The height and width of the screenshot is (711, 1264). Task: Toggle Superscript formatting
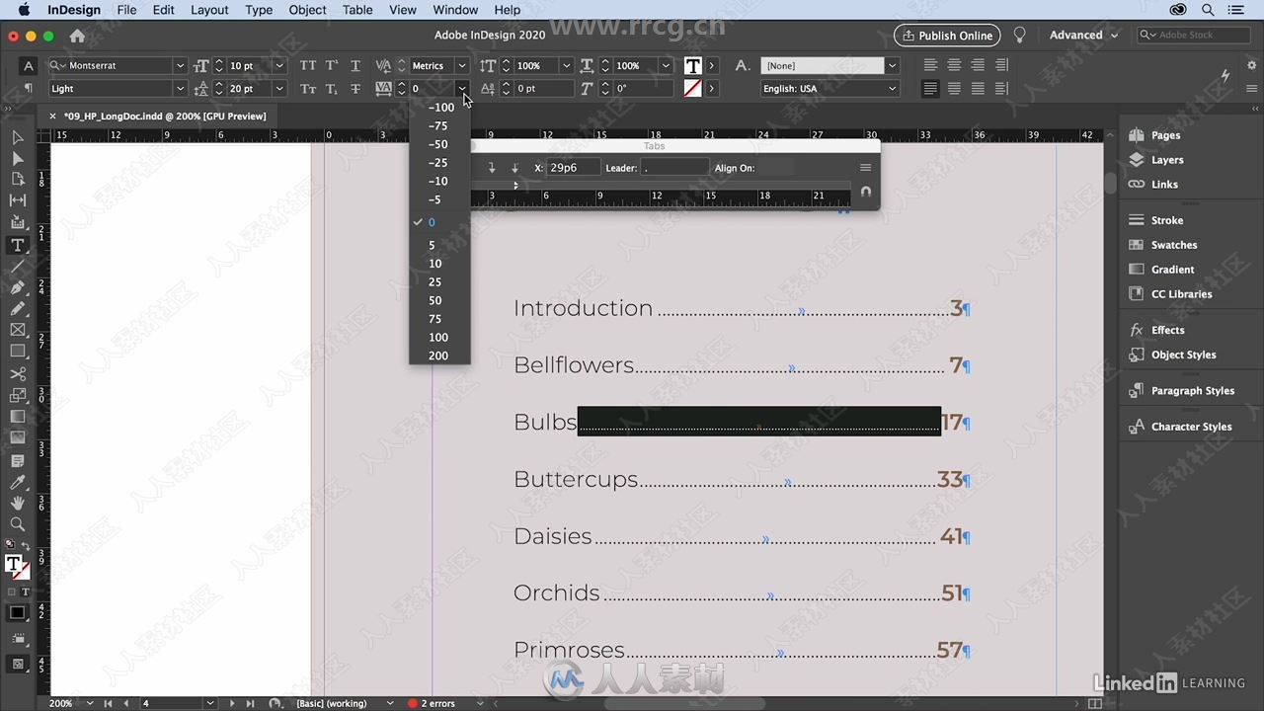click(x=332, y=66)
